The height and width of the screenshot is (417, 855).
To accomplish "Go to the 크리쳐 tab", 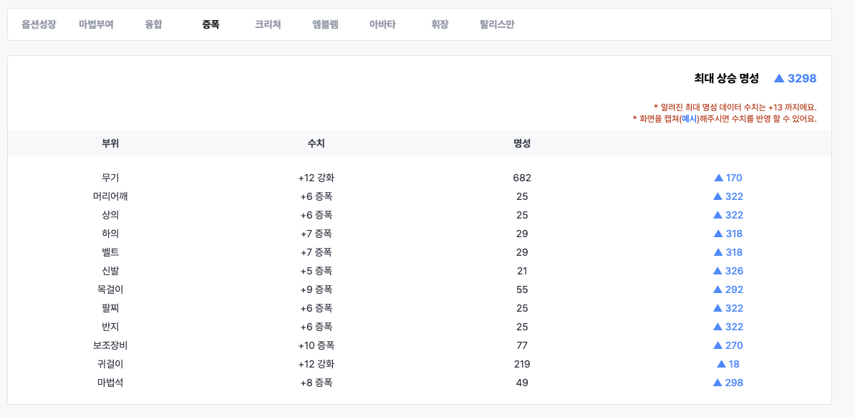I will click(268, 24).
